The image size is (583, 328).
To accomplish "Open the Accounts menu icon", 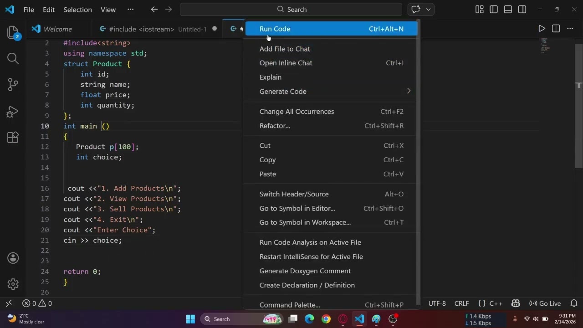I will coord(13,258).
